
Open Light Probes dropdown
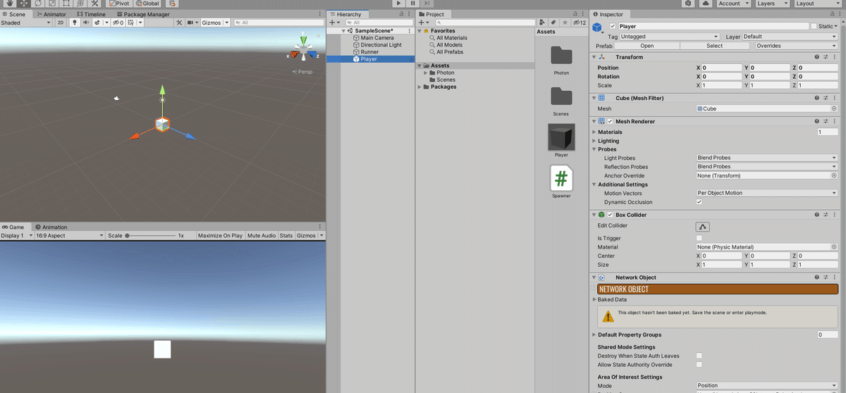click(767, 158)
